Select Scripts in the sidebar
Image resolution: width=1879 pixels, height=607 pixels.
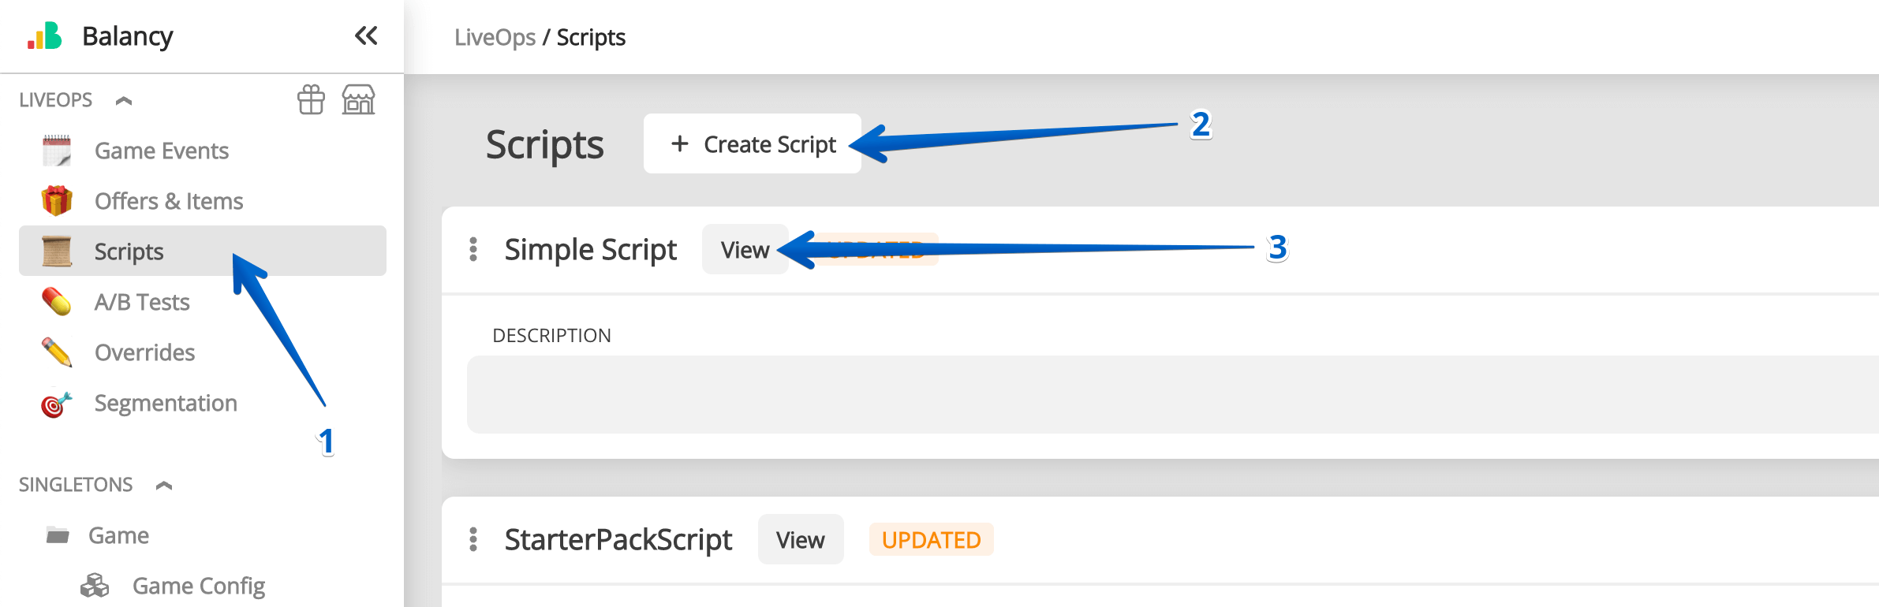pos(129,251)
